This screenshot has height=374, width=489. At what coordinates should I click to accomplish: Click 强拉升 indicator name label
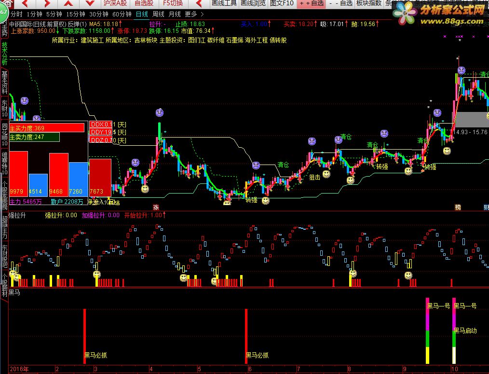(17, 215)
